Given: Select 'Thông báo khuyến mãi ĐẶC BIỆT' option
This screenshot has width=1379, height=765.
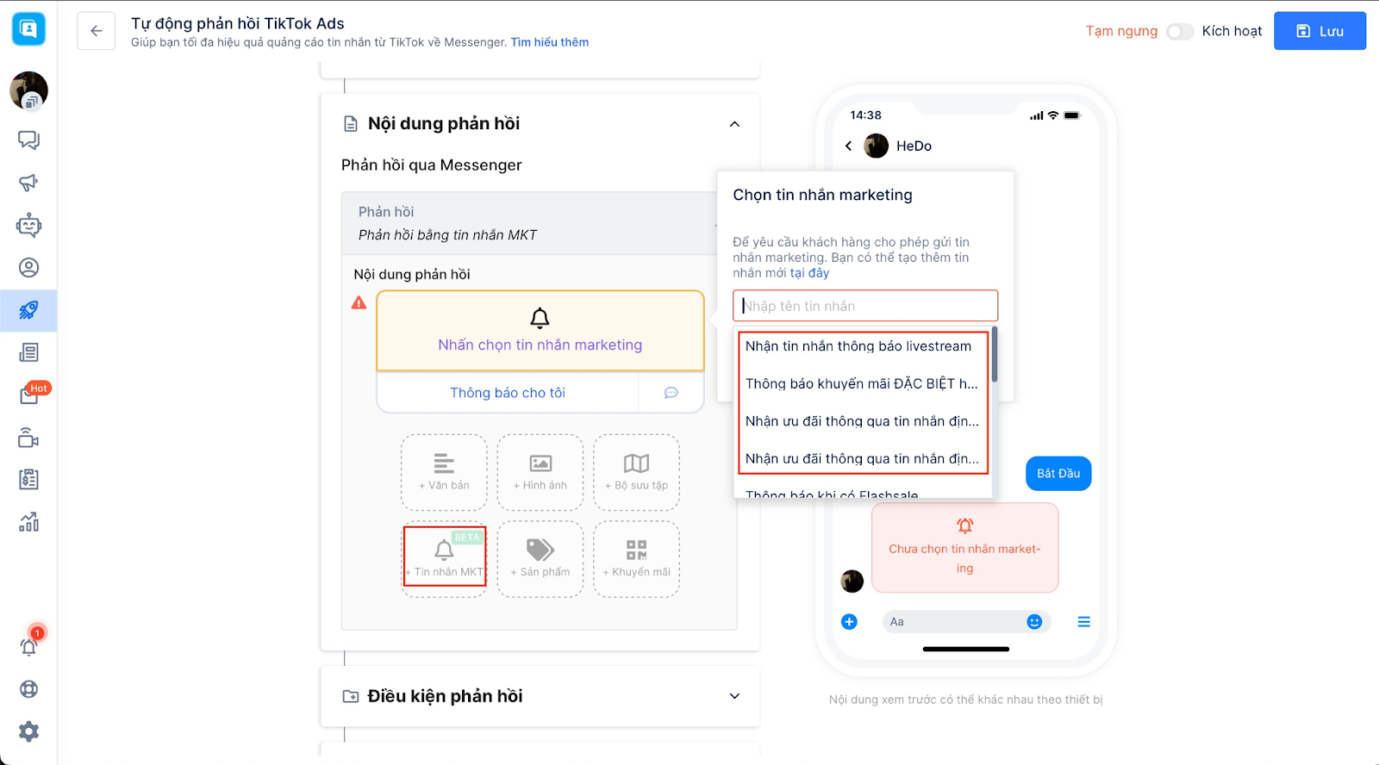Looking at the screenshot, I should 862,383.
